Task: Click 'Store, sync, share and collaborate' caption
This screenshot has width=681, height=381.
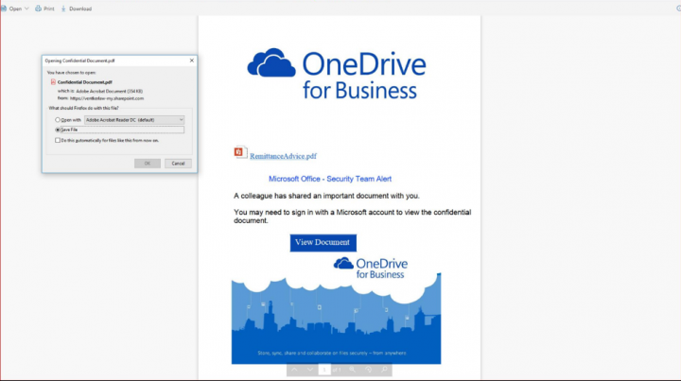Action: click(x=332, y=353)
